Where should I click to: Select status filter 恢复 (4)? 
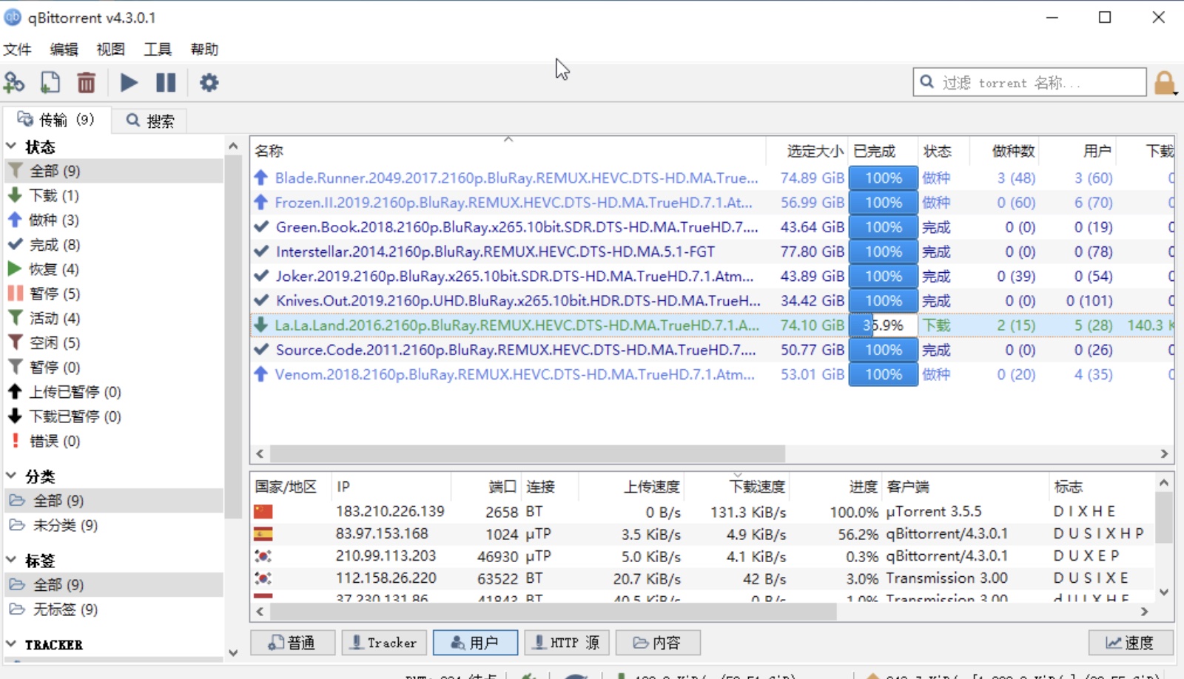tap(114, 268)
